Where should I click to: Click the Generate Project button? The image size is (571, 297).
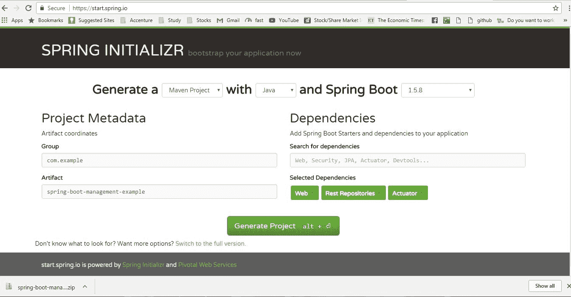(x=283, y=225)
